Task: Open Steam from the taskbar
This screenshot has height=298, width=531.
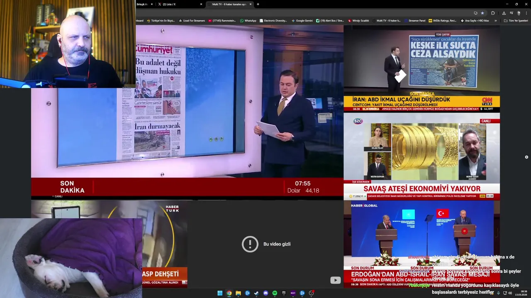Action: click(x=256, y=293)
